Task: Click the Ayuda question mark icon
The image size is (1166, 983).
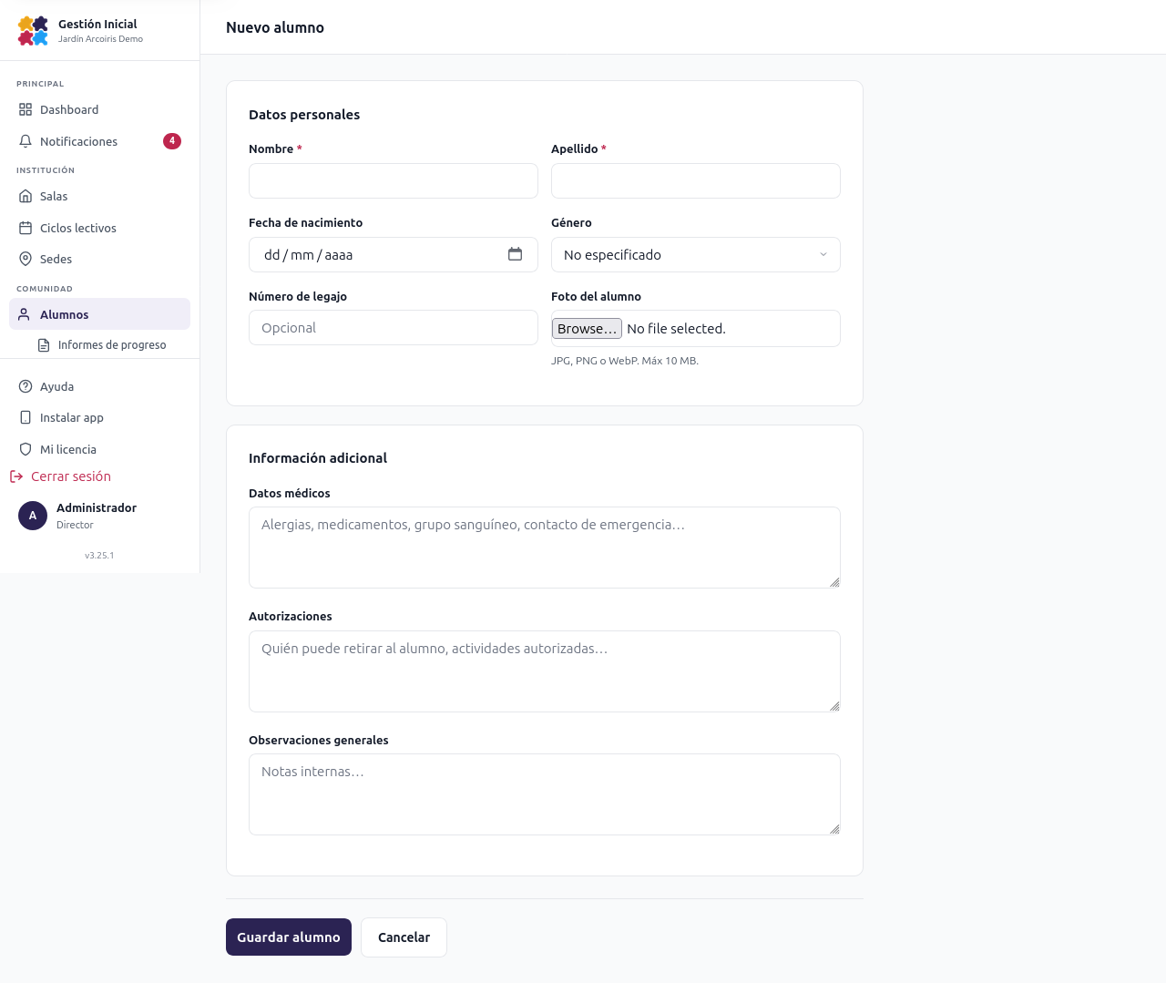Action: (26, 386)
